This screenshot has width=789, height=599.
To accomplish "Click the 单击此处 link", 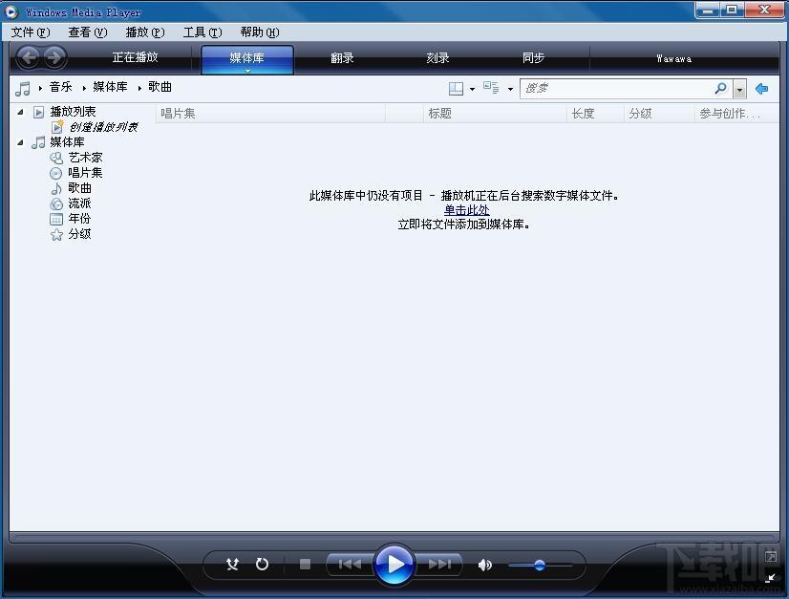I will point(466,210).
